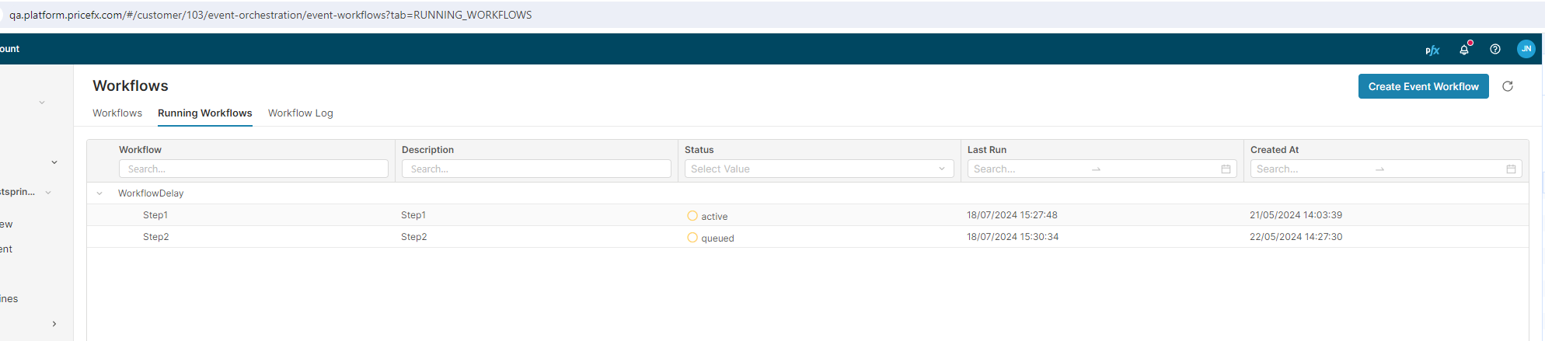The height and width of the screenshot is (341, 1545).
Task: Open the Status Select Value dropdown
Action: 818,169
